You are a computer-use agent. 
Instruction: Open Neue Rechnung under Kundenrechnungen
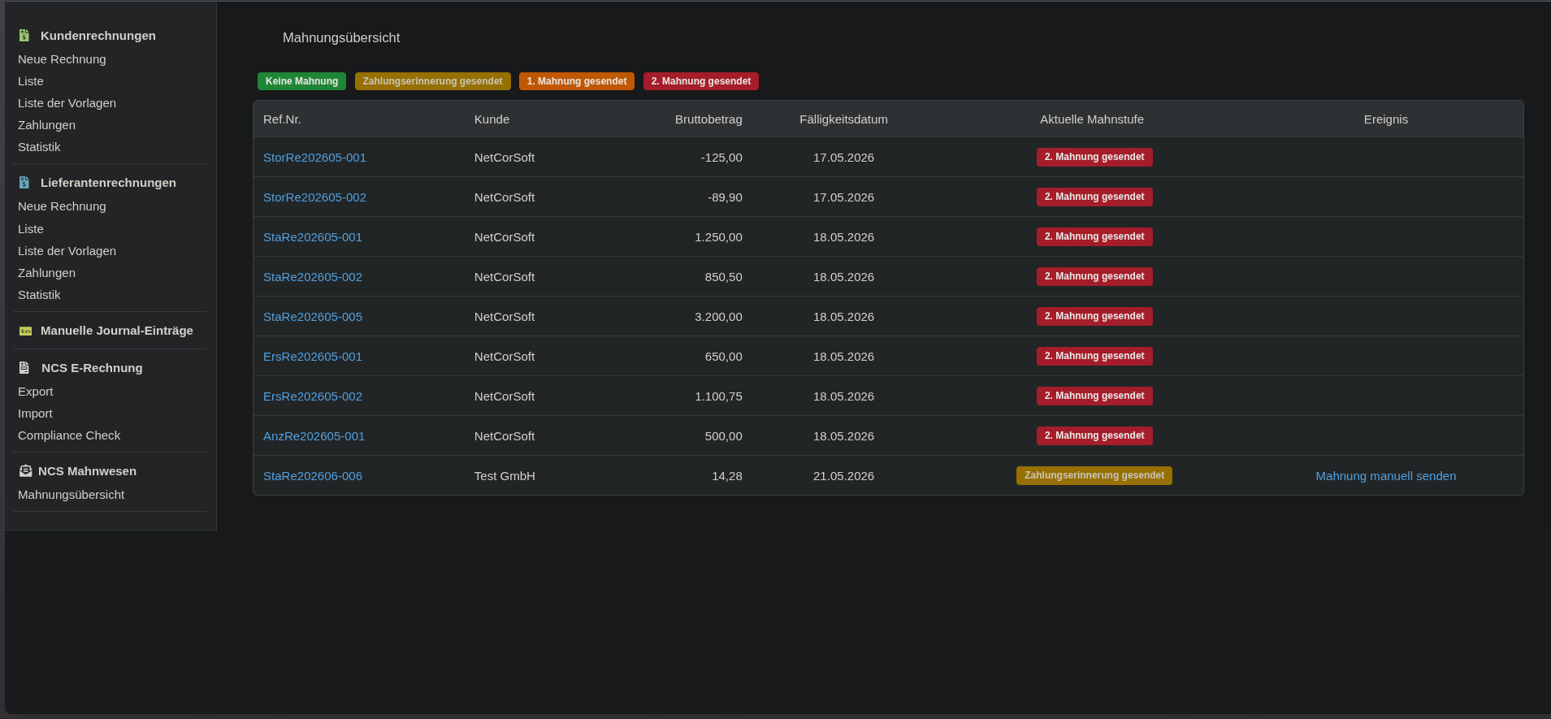coord(62,59)
